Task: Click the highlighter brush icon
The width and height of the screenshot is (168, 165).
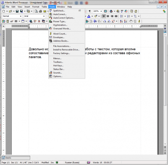Action: (96, 16)
